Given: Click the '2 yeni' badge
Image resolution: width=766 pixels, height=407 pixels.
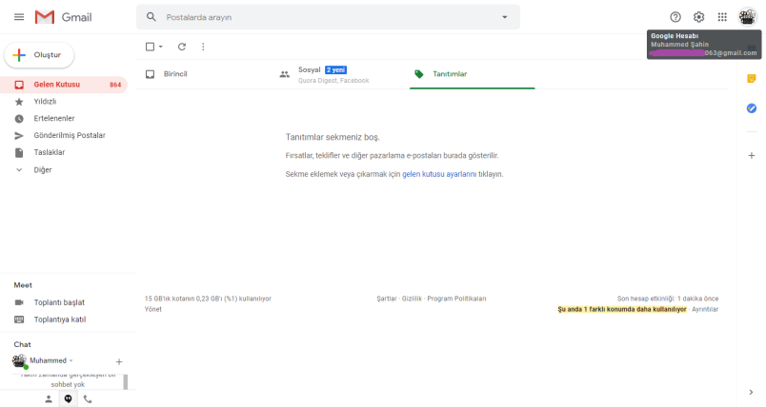Looking at the screenshot, I should coord(335,69).
